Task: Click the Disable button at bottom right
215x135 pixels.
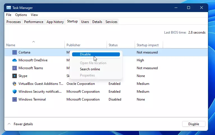Action: tap(194, 124)
